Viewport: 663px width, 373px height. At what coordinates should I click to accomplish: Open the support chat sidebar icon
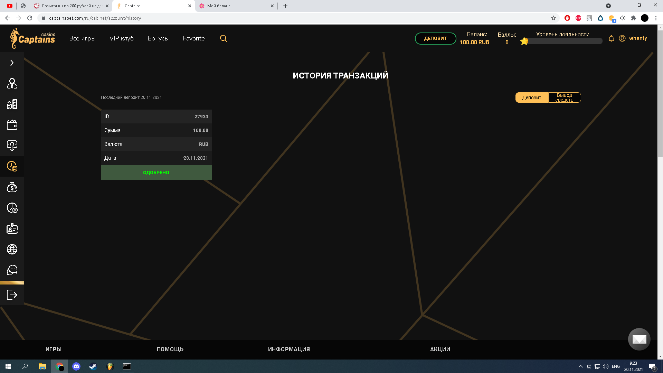click(12, 270)
